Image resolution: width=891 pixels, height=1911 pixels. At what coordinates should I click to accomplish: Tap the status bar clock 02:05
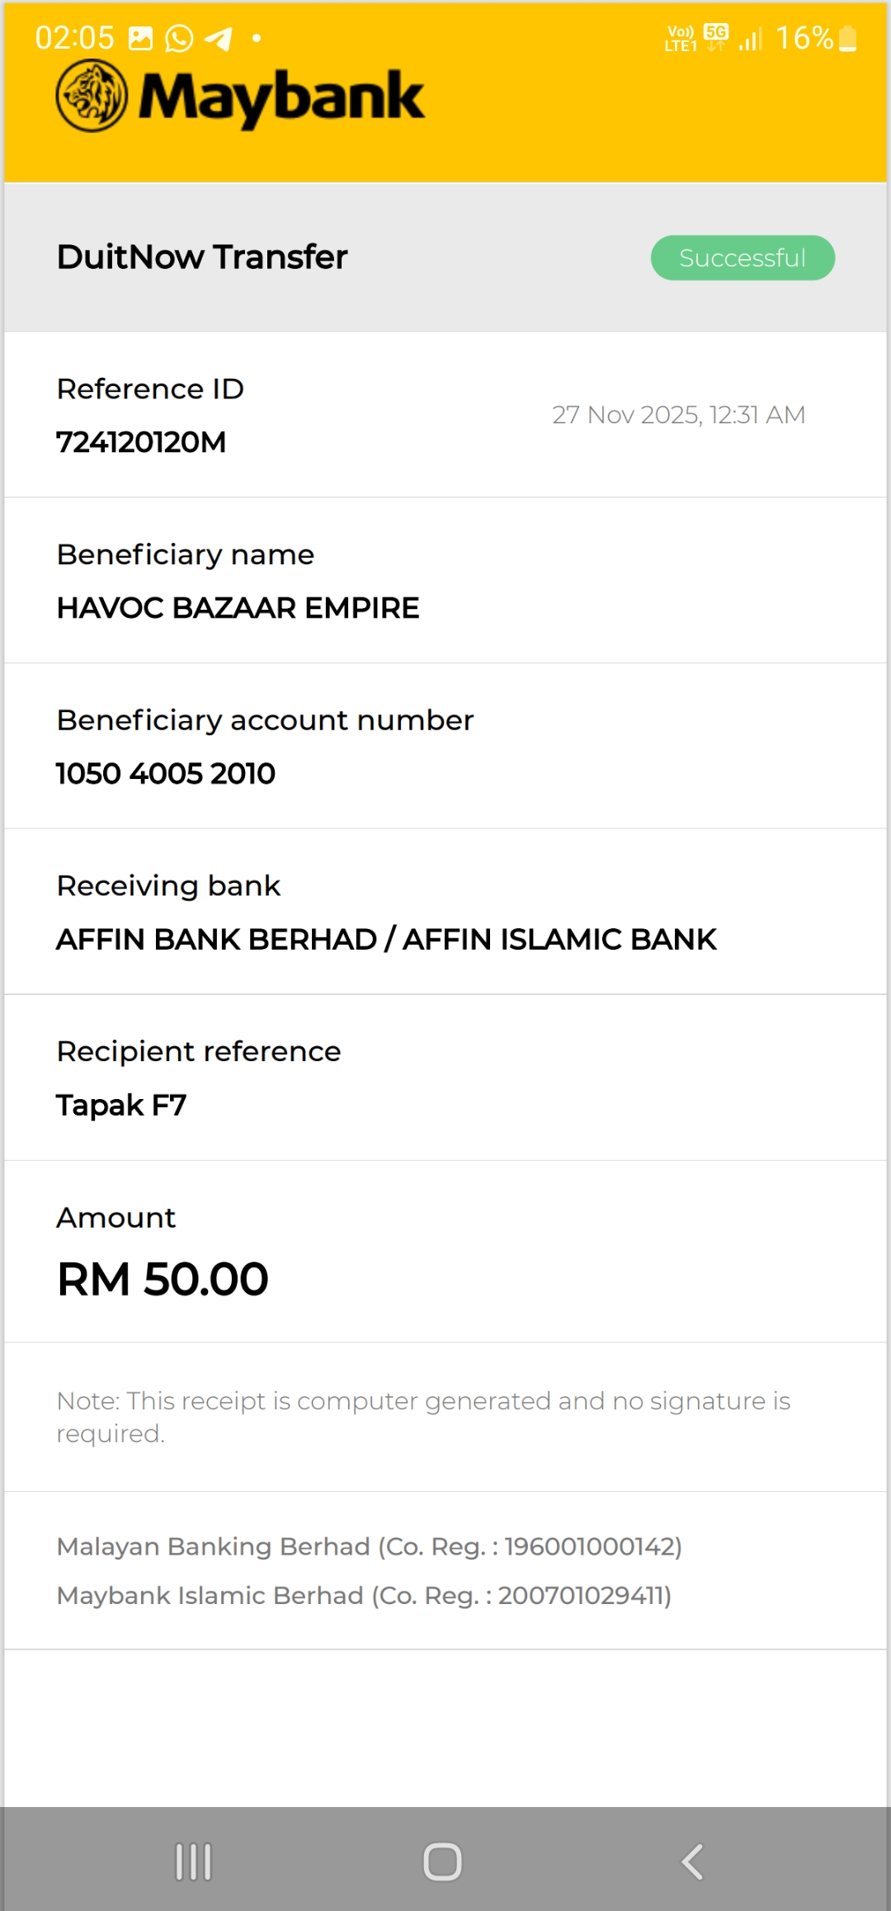click(74, 38)
